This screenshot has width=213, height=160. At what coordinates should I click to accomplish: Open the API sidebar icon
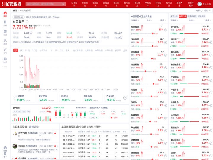[5, 49]
